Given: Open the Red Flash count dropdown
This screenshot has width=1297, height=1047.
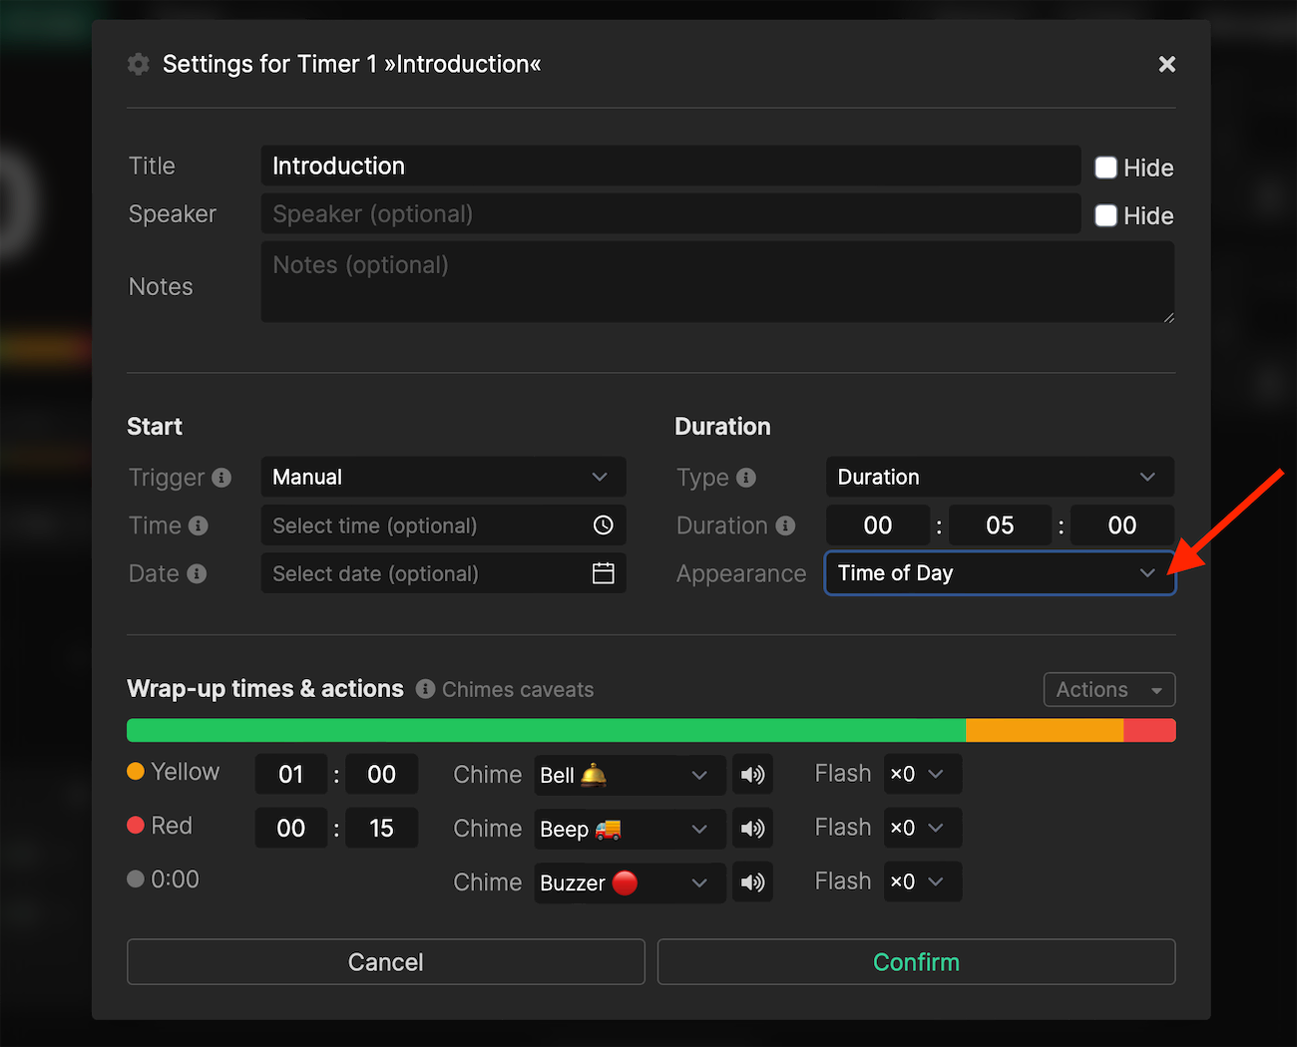Looking at the screenshot, I should coord(922,828).
